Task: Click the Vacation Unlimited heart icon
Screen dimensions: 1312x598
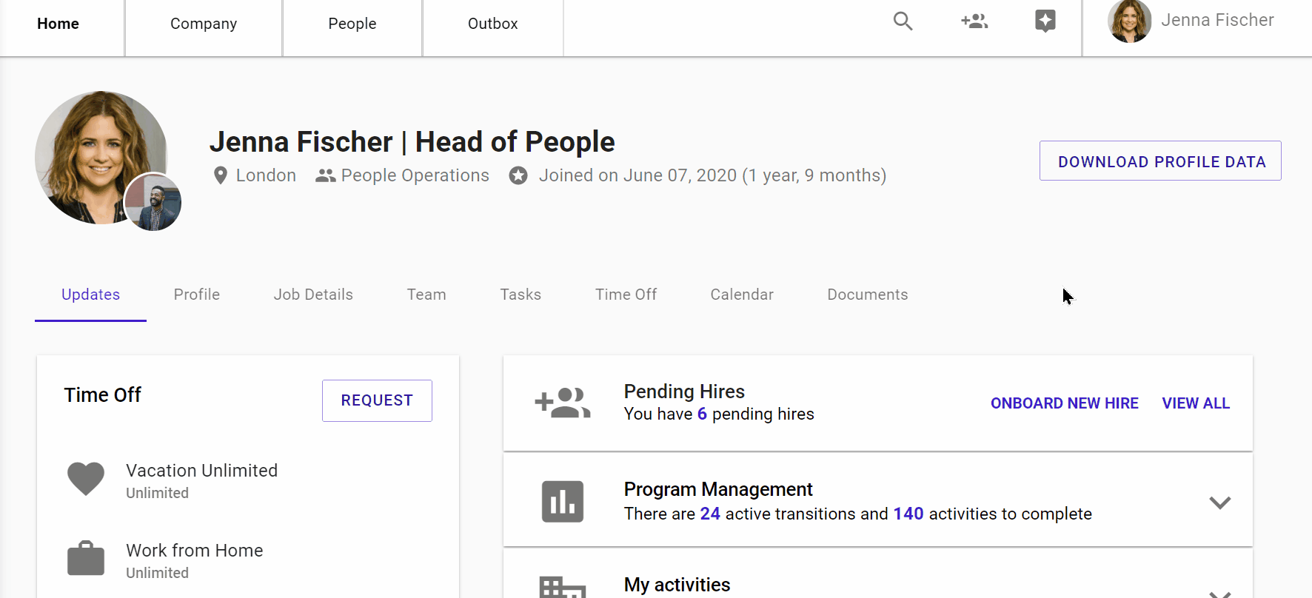Action: [86, 479]
